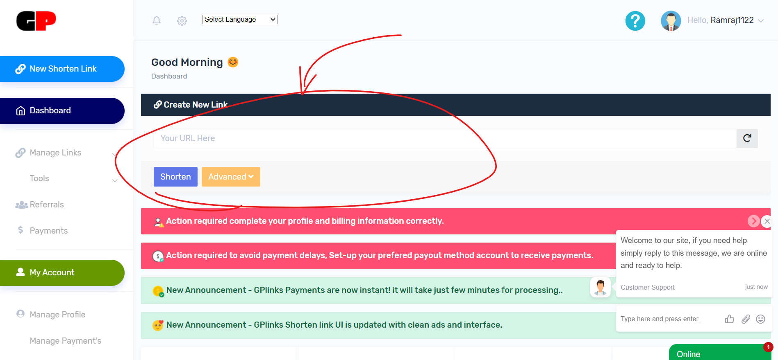Click the thumbs up icon in chat
This screenshot has height=360, width=778.
point(730,319)
